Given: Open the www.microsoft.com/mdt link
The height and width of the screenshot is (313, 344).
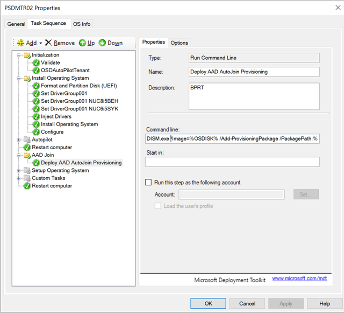Looking at the screenshot, I should pyautogui.click(x=299, y=278).
